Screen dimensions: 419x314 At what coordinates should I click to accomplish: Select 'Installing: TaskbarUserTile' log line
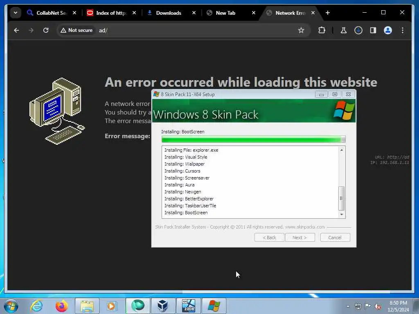tap(190, 206)
